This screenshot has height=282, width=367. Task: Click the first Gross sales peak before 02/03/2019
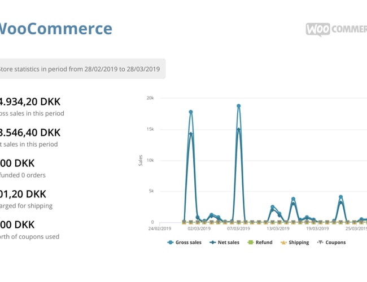(x=191, y=112)
